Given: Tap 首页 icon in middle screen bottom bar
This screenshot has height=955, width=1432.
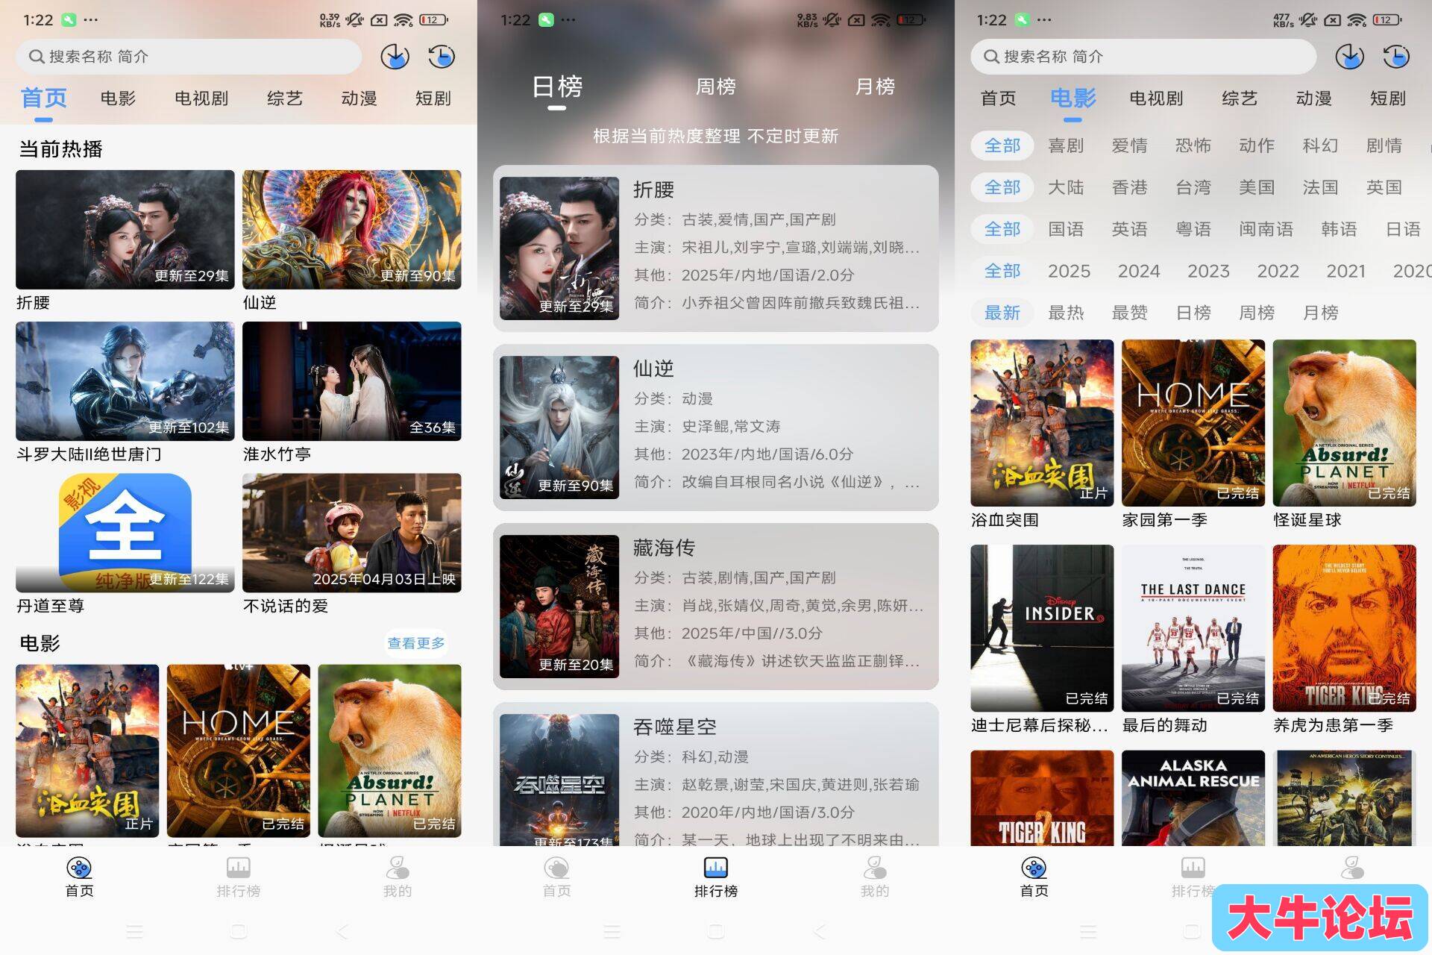Looking at the screenshot, I should tap(556, 868).
